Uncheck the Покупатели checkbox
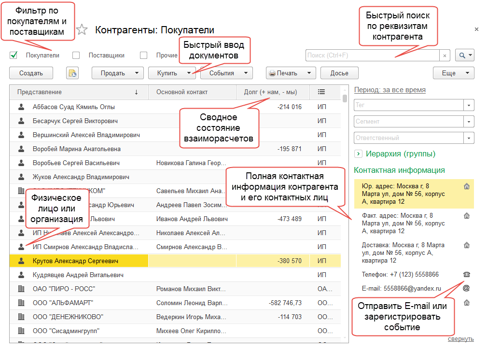The height and width of the screenshot is (350, 487). 14,55
